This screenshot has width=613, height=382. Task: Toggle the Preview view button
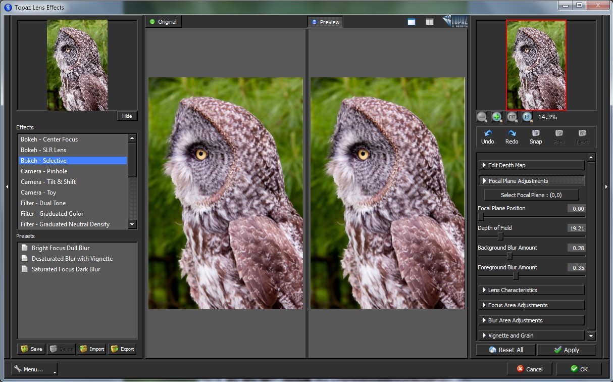pyautogui.click(x=325, y=22)
